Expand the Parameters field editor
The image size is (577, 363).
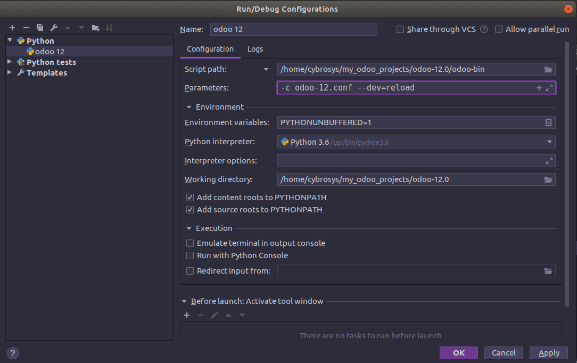pyautogui.click(x=549, y=88)
